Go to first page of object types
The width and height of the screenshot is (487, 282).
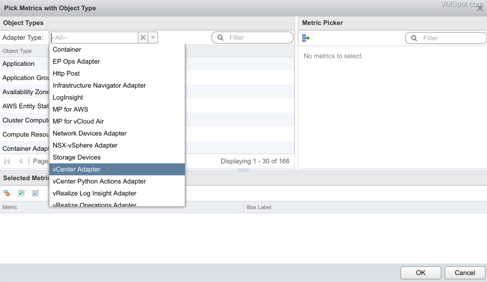pyautogui.click(x=7, y=161)
